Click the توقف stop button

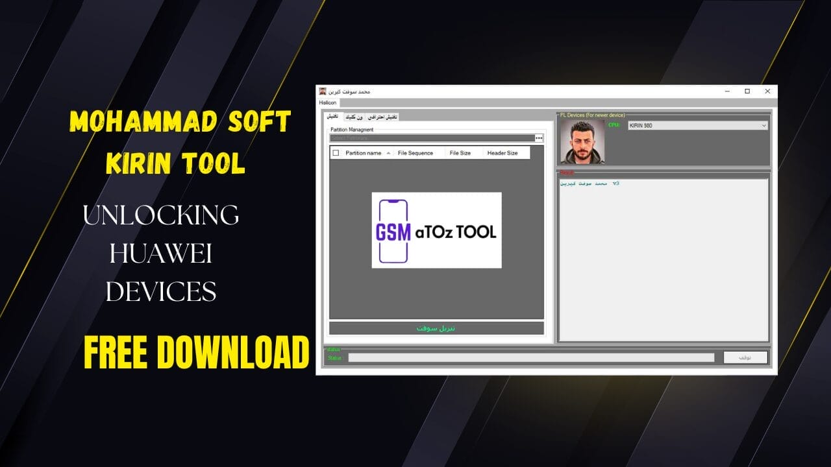[x=745, y=357]
